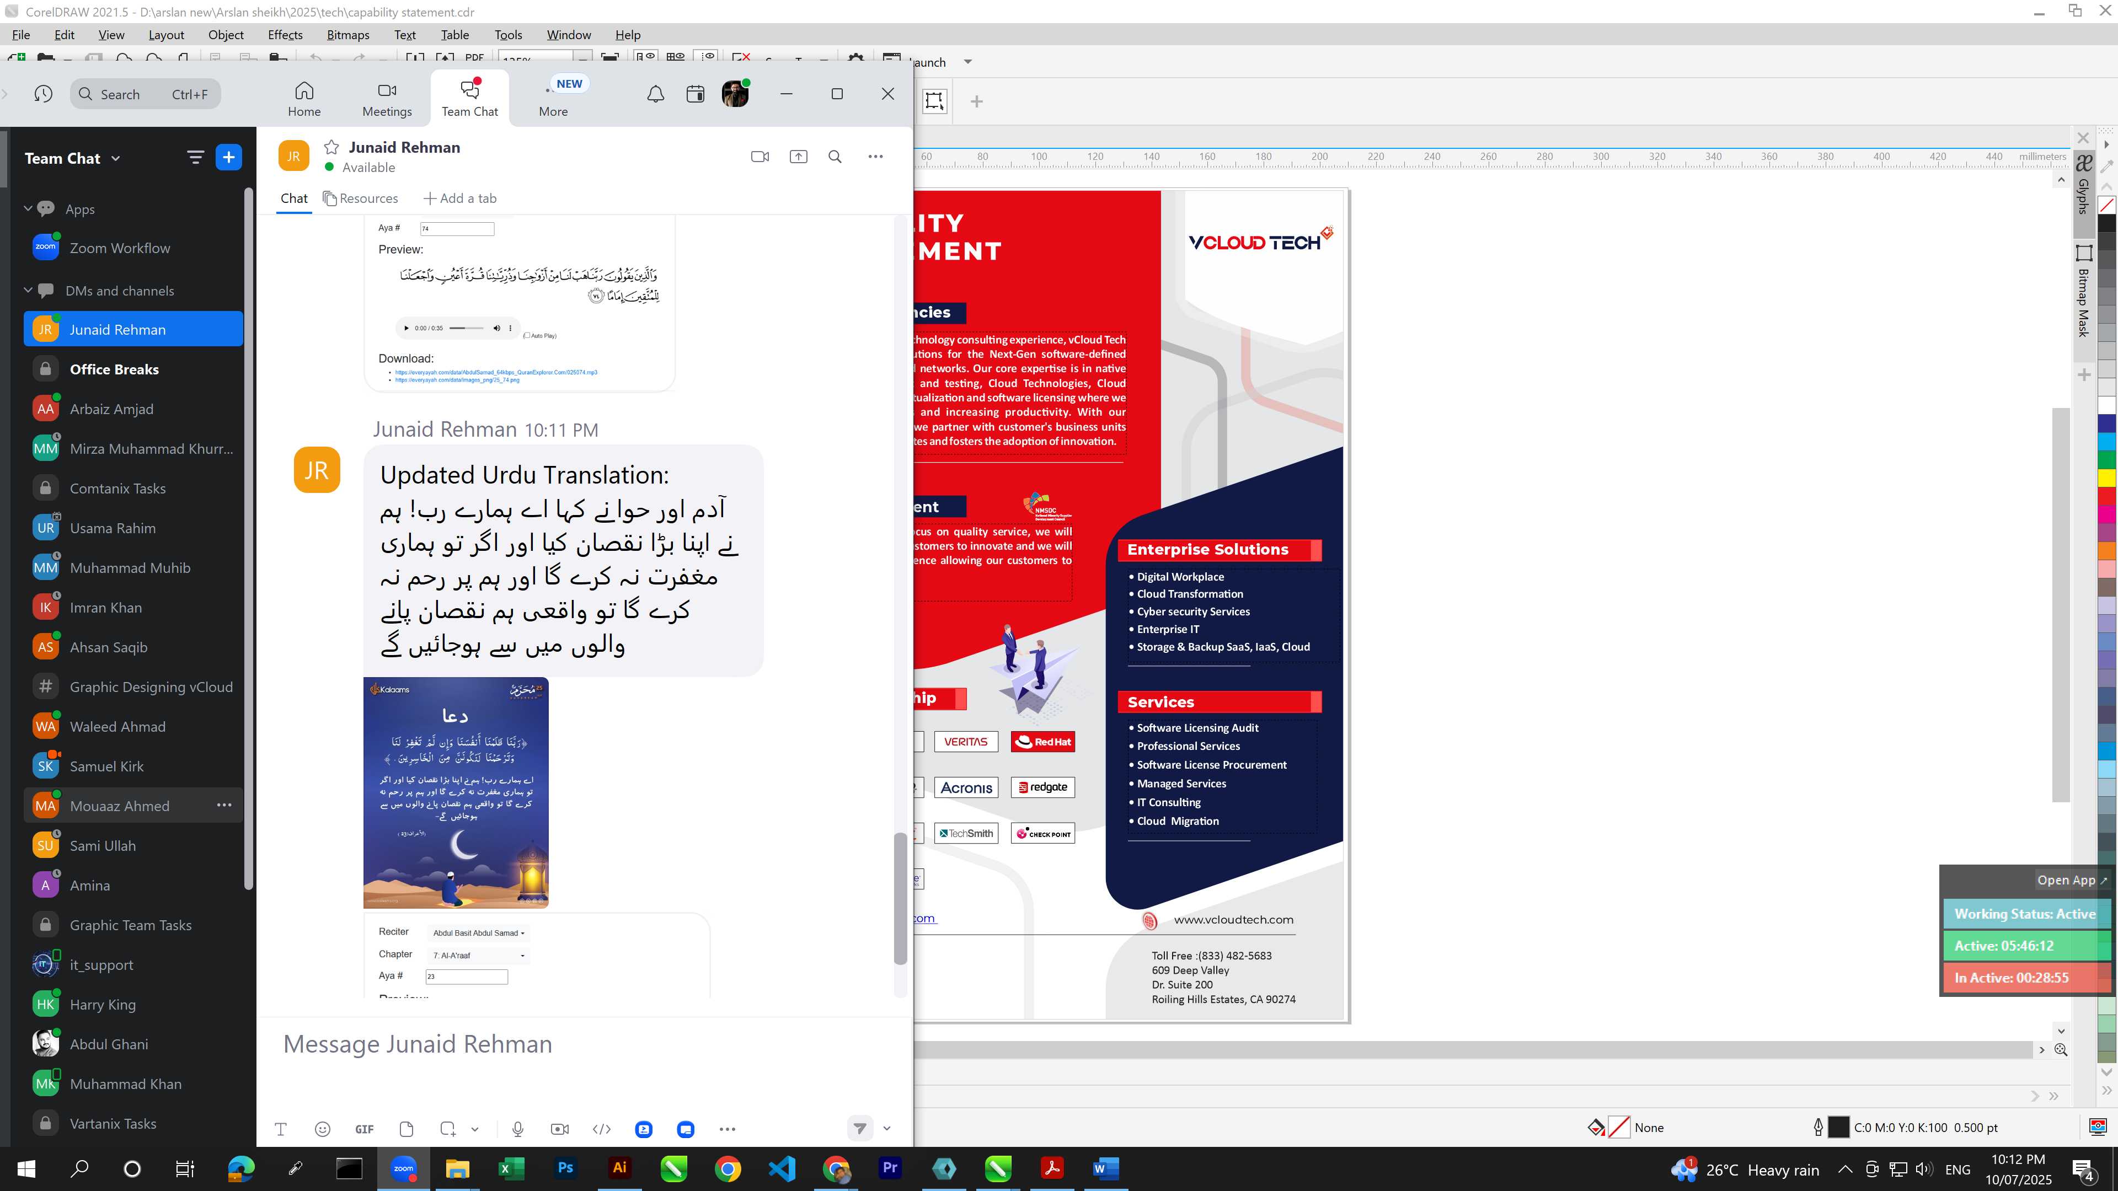2118x1191 pixels.
Task: Open the Zoom More tab
Action: point(553,99)
